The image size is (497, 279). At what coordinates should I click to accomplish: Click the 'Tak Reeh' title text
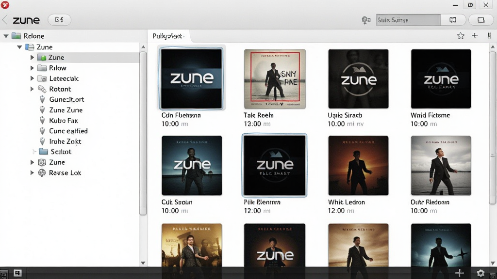point(259,115)
